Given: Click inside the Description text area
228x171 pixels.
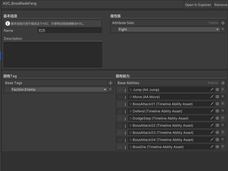Looking at the screenshot, I should pyautogui.click(x=53, y=55).
